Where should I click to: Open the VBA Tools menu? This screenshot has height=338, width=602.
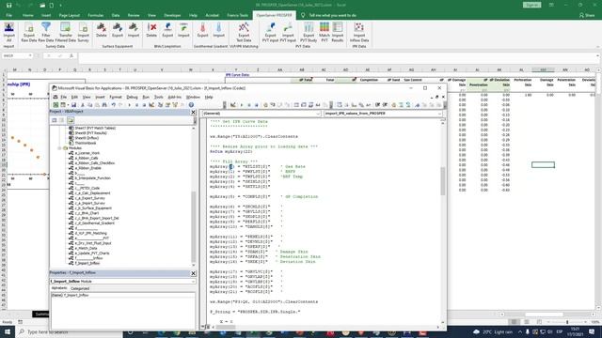click(159, 97)
